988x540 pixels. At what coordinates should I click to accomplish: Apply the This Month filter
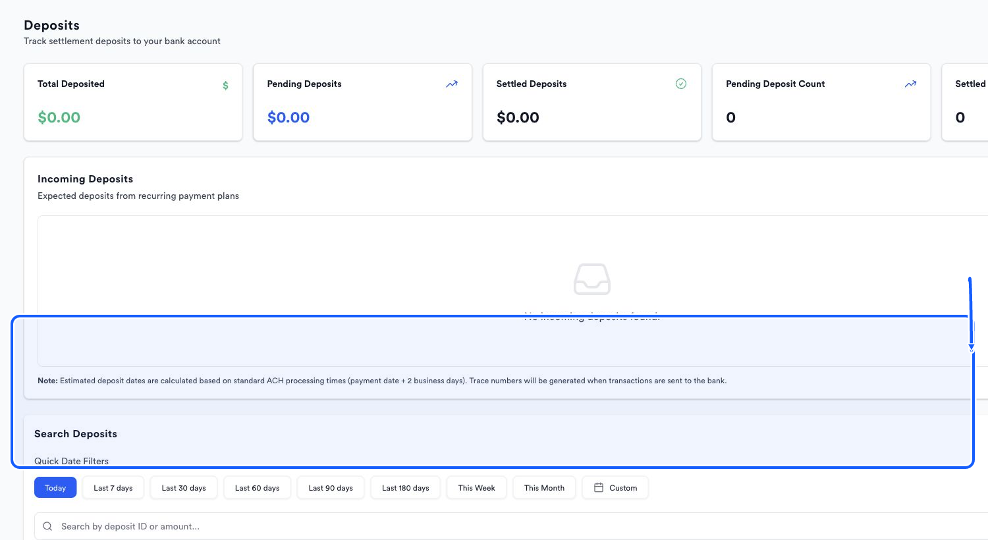pos(544,488)
